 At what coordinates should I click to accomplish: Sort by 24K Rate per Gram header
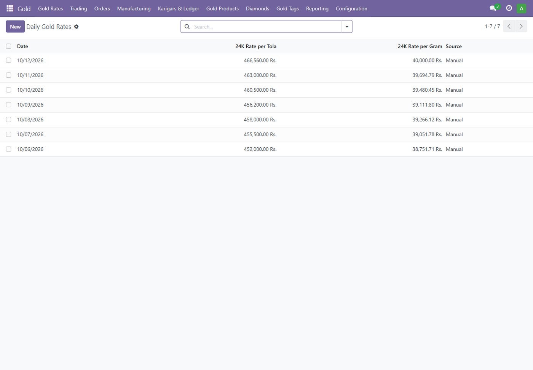420,46
